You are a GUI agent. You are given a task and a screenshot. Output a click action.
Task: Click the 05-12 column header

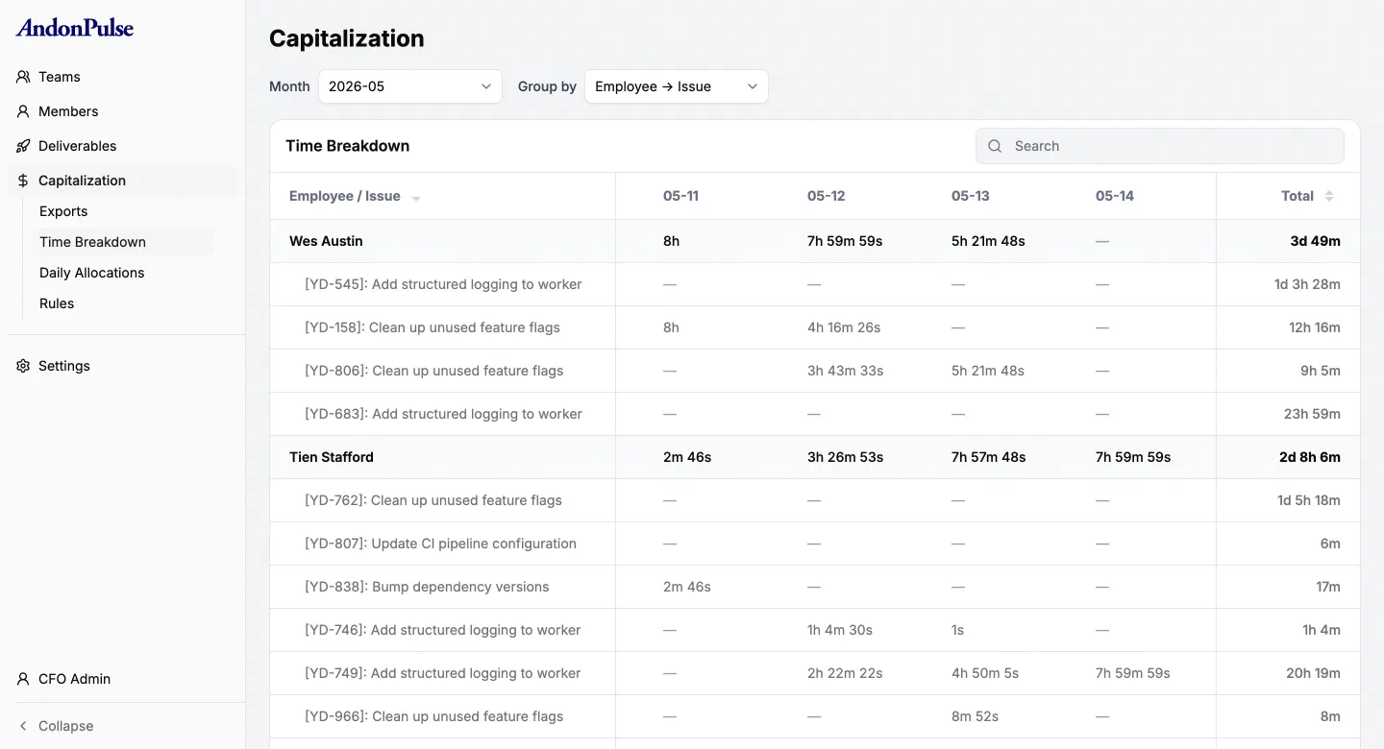point(826,196)
